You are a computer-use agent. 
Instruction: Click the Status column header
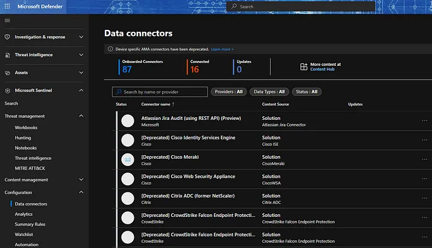click(x=121, y=104)
